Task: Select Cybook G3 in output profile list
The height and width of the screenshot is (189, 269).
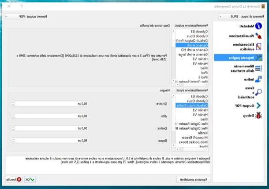Action: click(192, 32)
